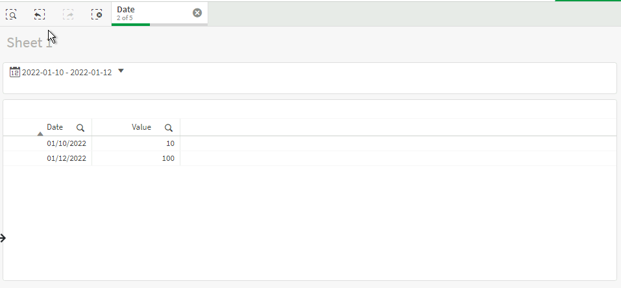The image size is (621, 288).
Task: Click the Date column header
Action: pyautogui.click(x=55, y=127)
